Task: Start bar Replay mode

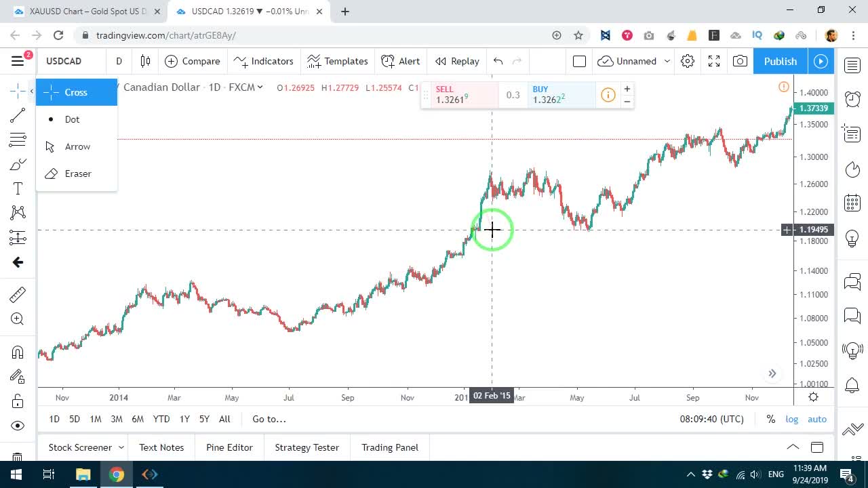Action: (x=457, y=61)
